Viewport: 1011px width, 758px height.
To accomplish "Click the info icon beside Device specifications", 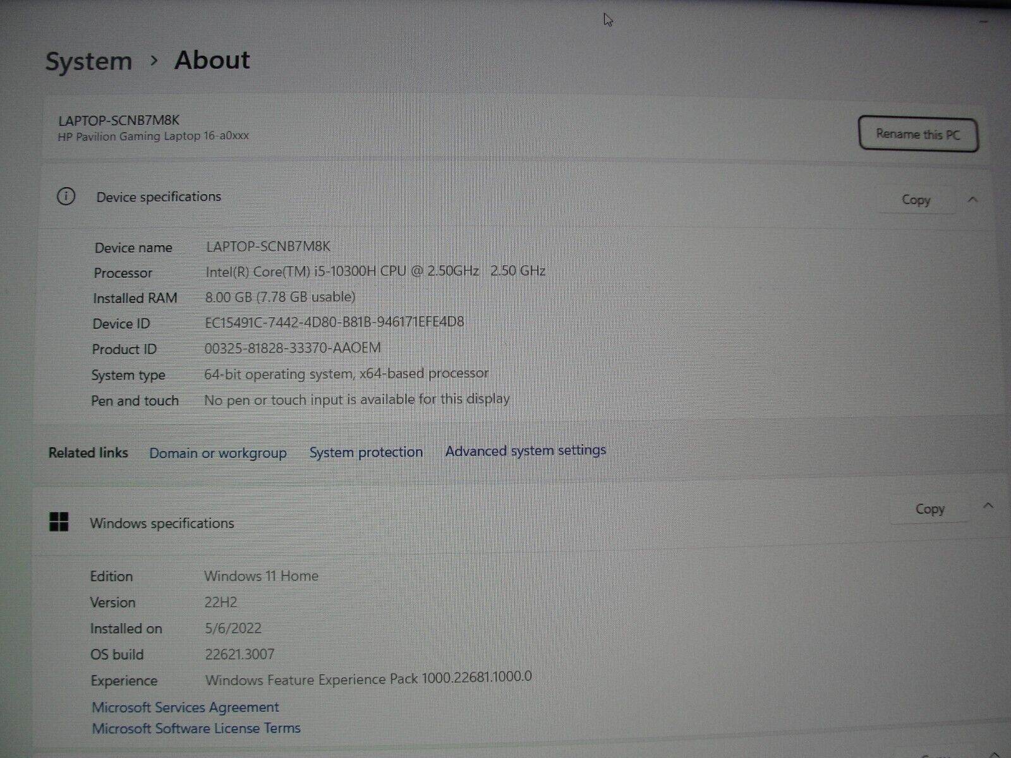I will (x=66, y=196).
